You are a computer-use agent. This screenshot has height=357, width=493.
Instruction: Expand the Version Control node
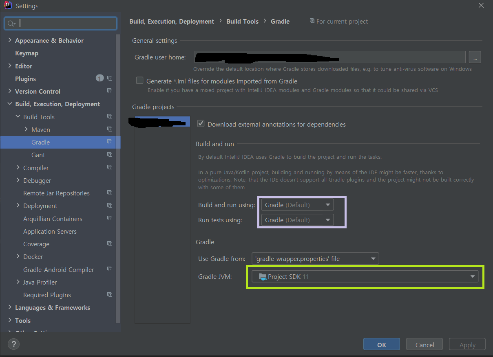coord(10,91)
